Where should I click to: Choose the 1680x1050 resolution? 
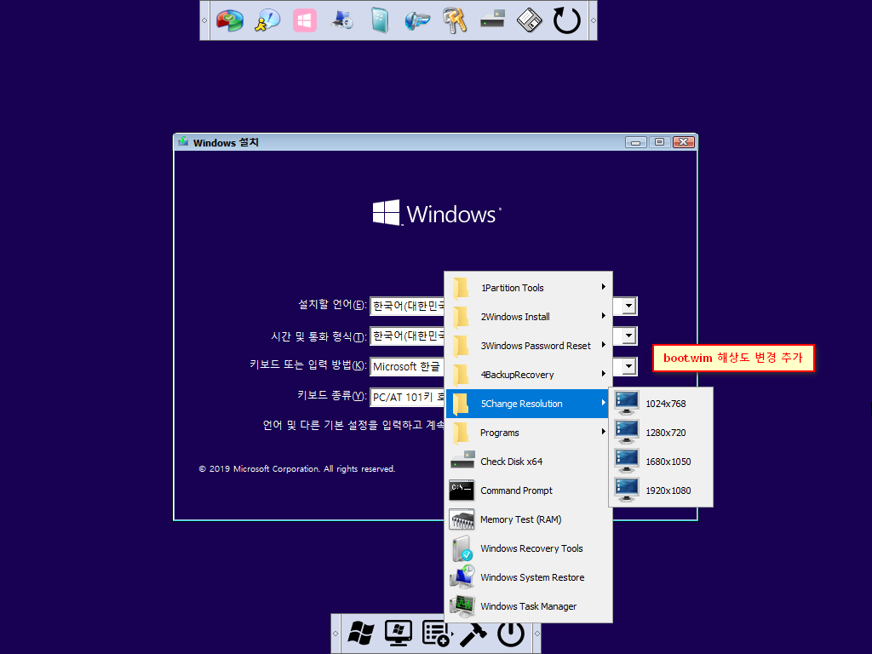(661, 461)
